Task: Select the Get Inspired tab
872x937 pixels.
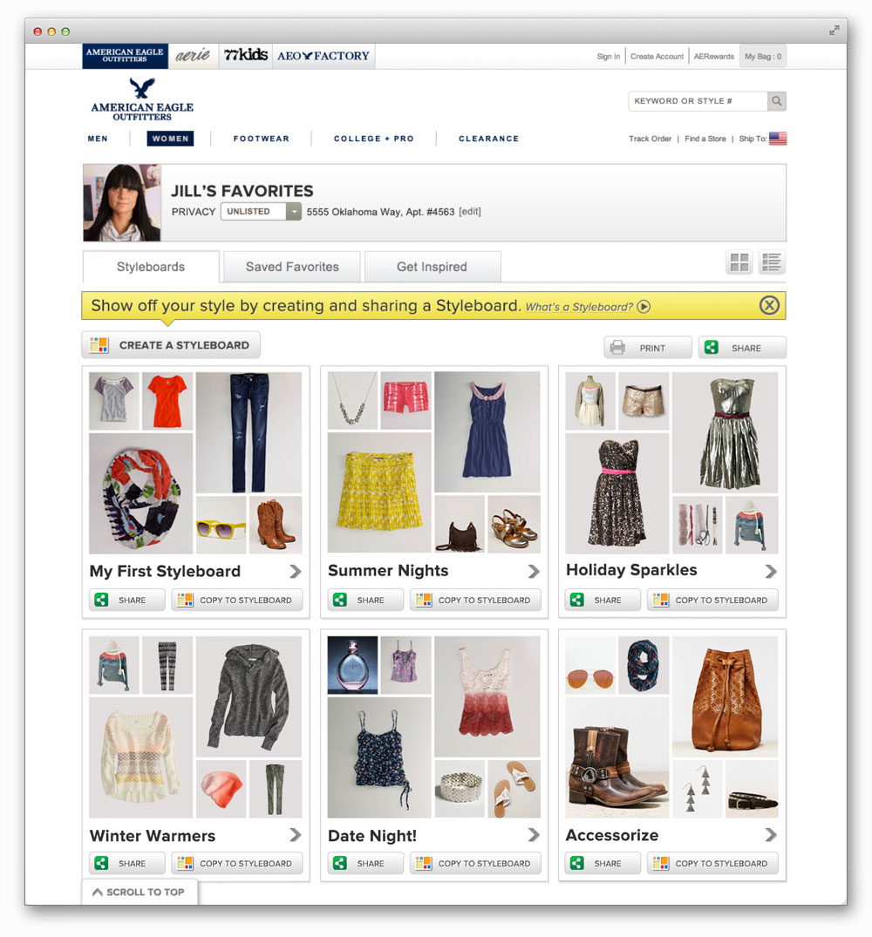Action: 433,267
